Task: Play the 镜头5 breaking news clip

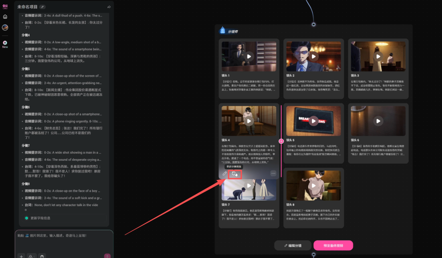Action: 314,121
